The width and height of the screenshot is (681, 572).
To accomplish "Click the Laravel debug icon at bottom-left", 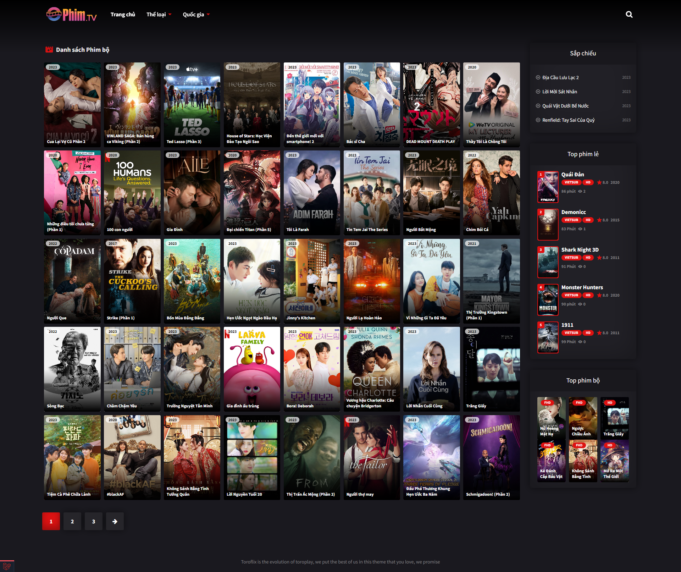I will pos(7,566).
